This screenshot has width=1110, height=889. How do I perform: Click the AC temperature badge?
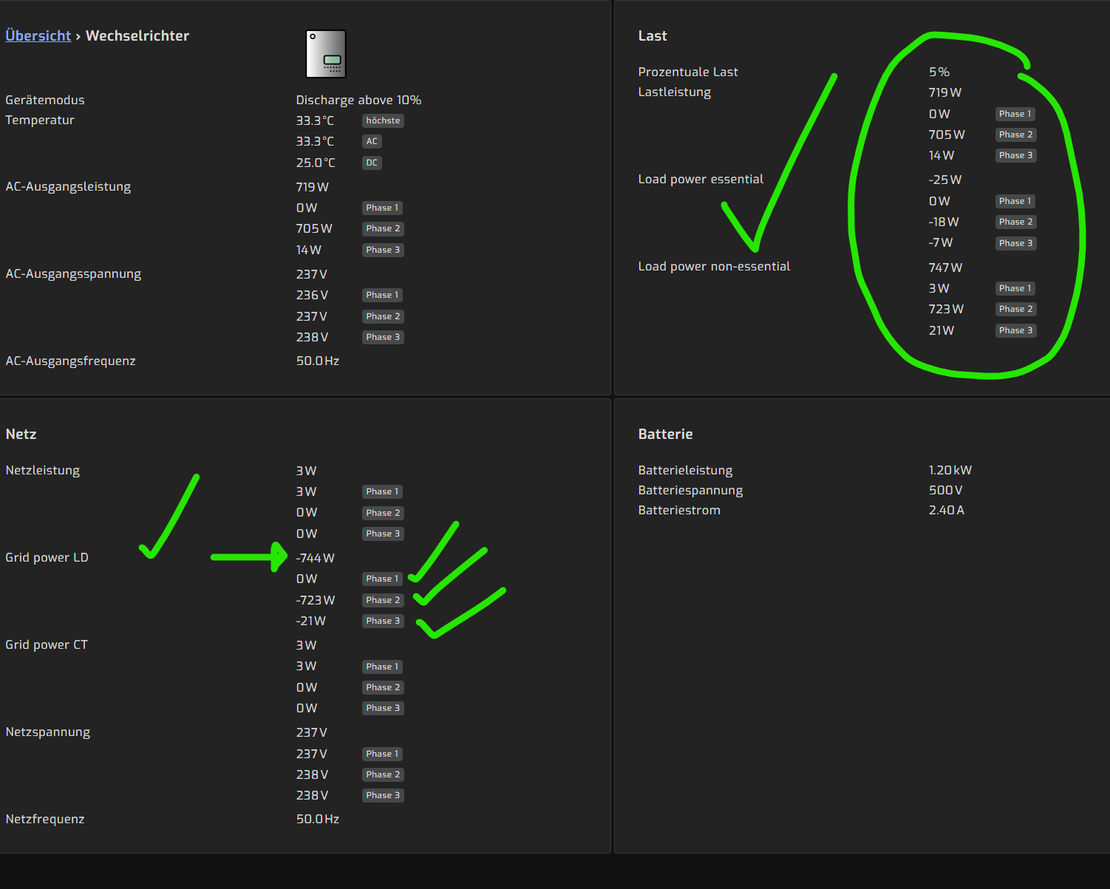click(372, 141)
